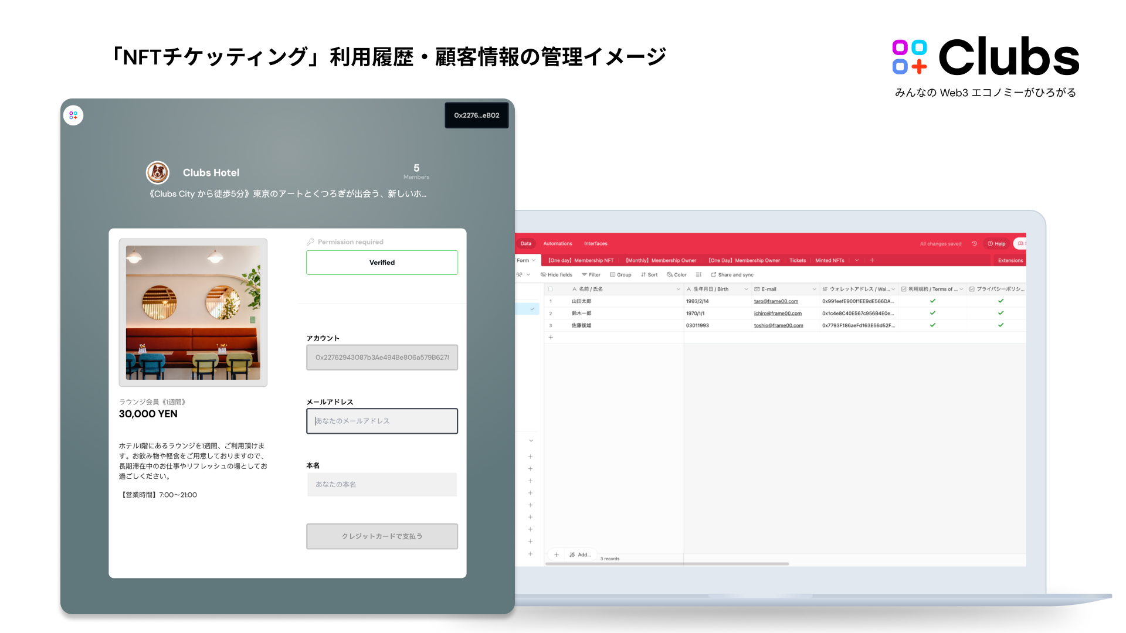Click the Group toolbar button
Viewport: 1126px width, 633px height.
tap(620, 274)
